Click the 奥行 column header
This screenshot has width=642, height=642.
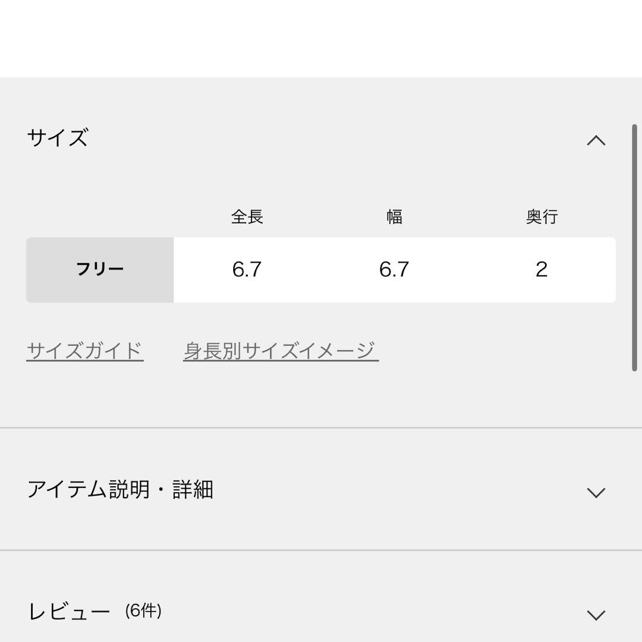click(542, 217)
